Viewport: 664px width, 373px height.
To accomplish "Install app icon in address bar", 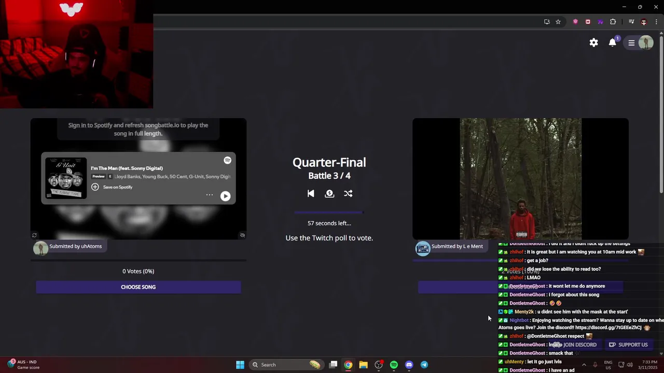I will pos(547,22).
